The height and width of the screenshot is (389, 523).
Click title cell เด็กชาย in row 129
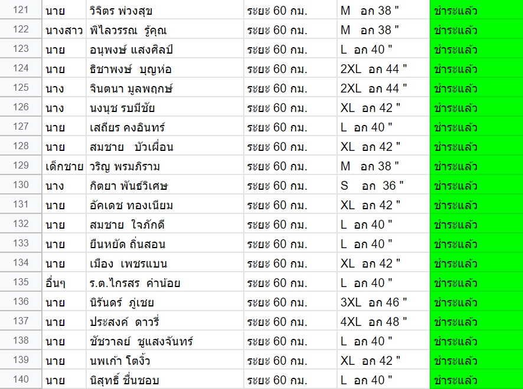(64, 165)
